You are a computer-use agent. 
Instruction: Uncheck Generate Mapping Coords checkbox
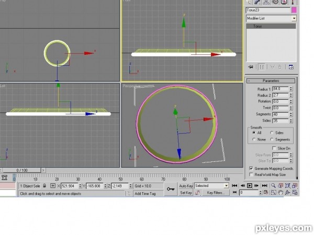(251, 169)
